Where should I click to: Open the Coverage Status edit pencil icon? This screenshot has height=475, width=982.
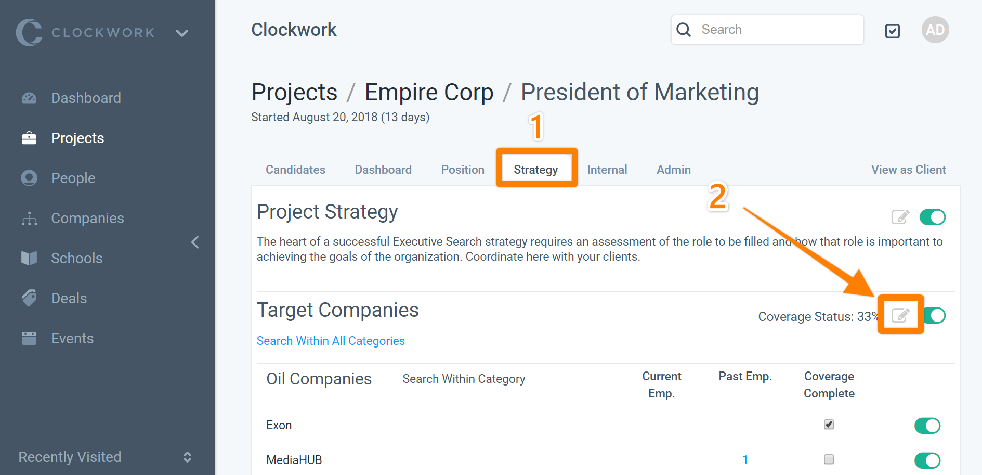point(901,314)
